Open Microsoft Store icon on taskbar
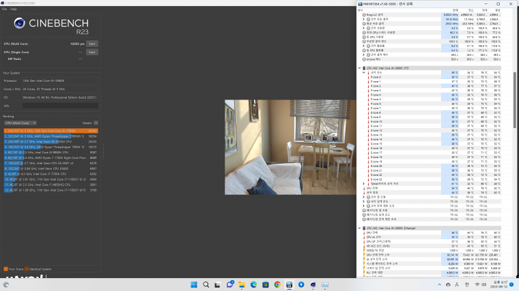Image resolution: width=519 pixels, height=291 pixels. point(266,284)
